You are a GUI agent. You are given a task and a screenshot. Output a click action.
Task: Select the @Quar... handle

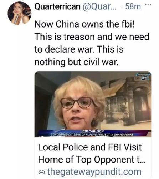tap(99, 6)
